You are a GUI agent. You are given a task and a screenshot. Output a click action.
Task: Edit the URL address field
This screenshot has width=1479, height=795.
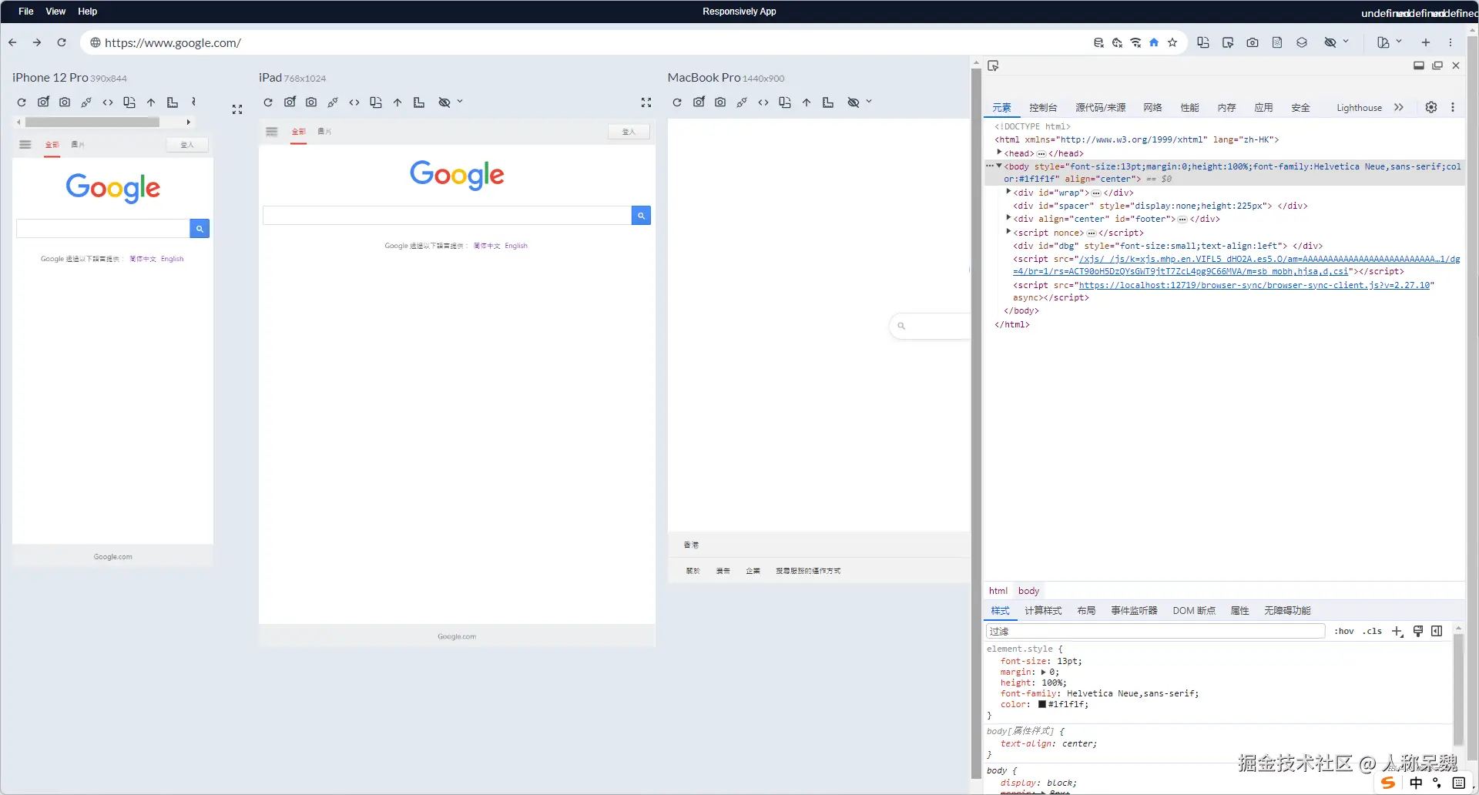click(x=585, y=42)
